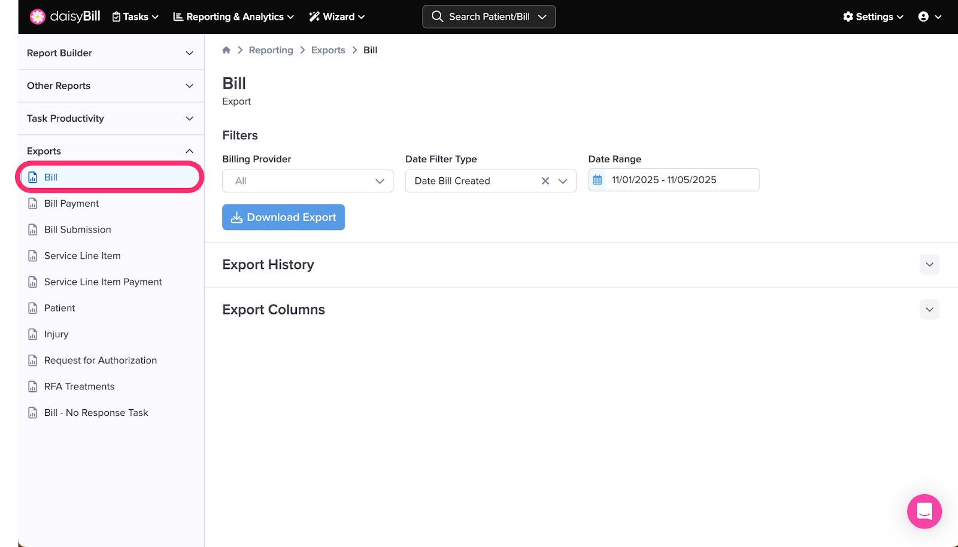958x547 pixels.
Task: Clear Date Filter Type with X icon
Action: 545,181
